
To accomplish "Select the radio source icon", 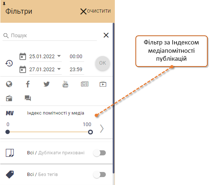I will 9,98.
